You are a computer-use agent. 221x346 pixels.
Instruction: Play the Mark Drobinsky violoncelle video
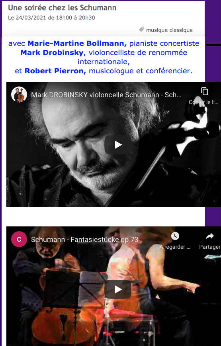click(x=118, y=145)
